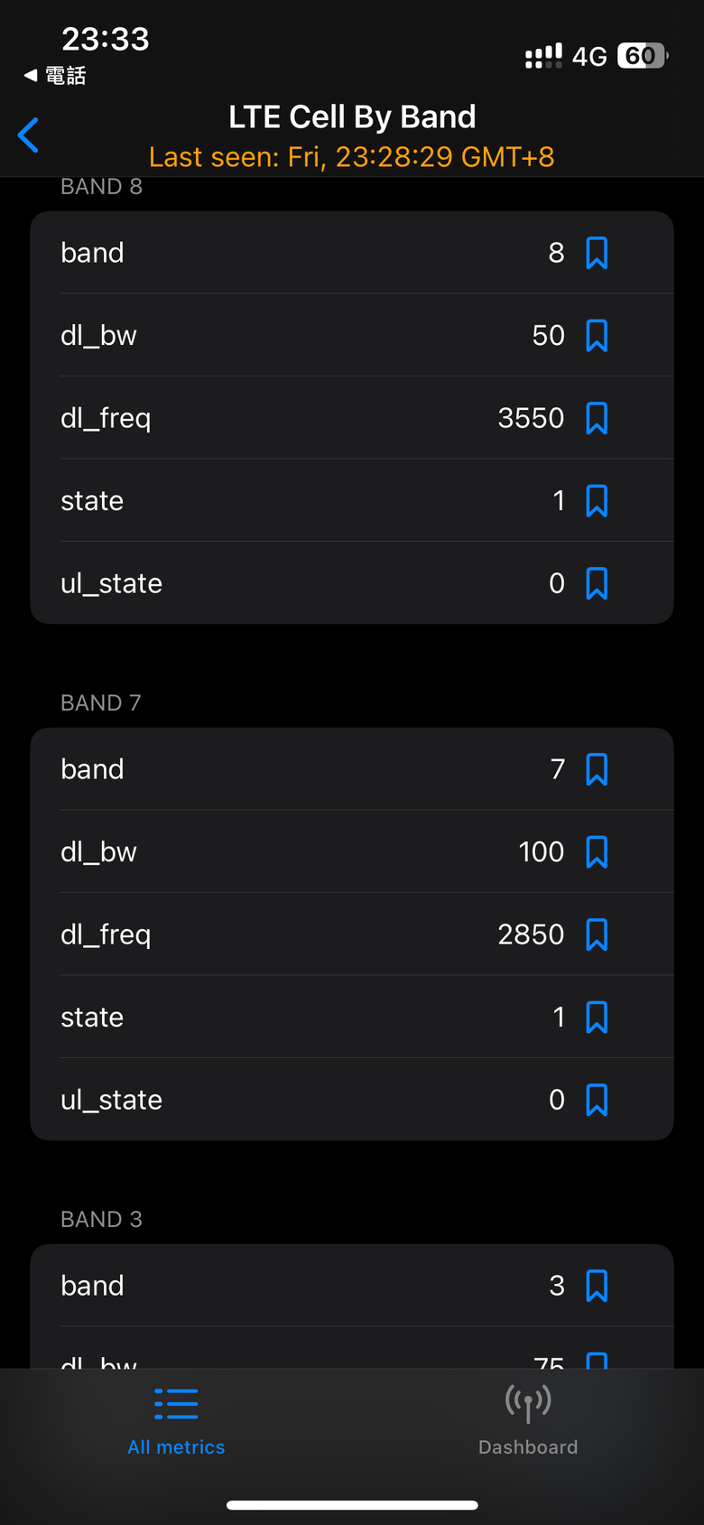Bookmark Band 8 dl_bw value 50
Viewport: 704px width, 1525px height.
pyautogui.click(x=597, y=336)
